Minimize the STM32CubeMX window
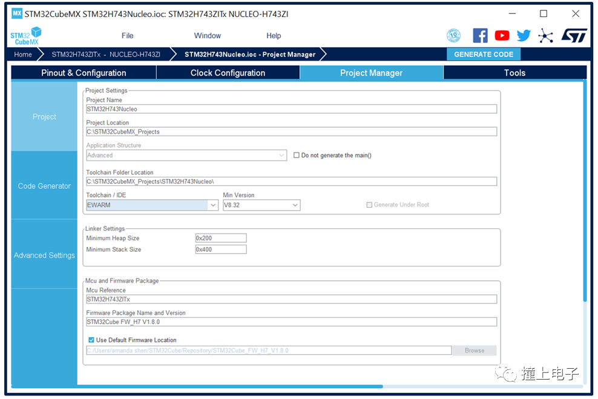 point(512,14)
